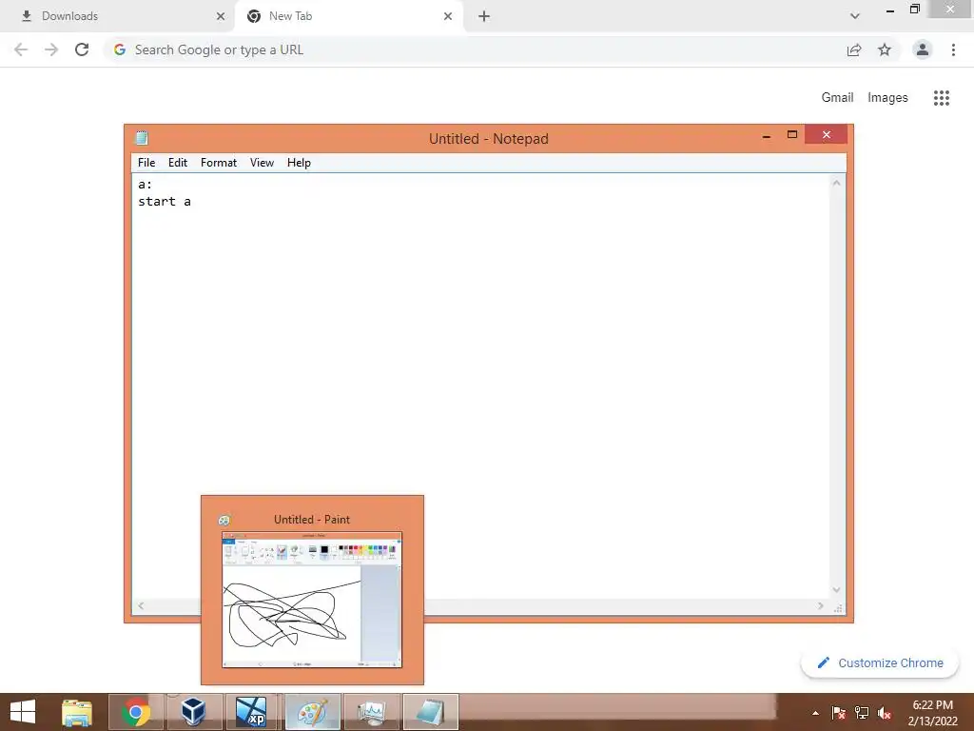Open the Gmail link

[x=837, y=98]
